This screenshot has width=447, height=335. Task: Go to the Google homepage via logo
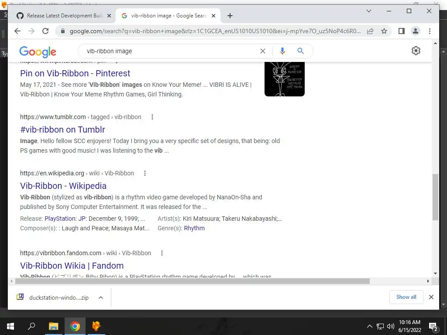tap(38, 52)
